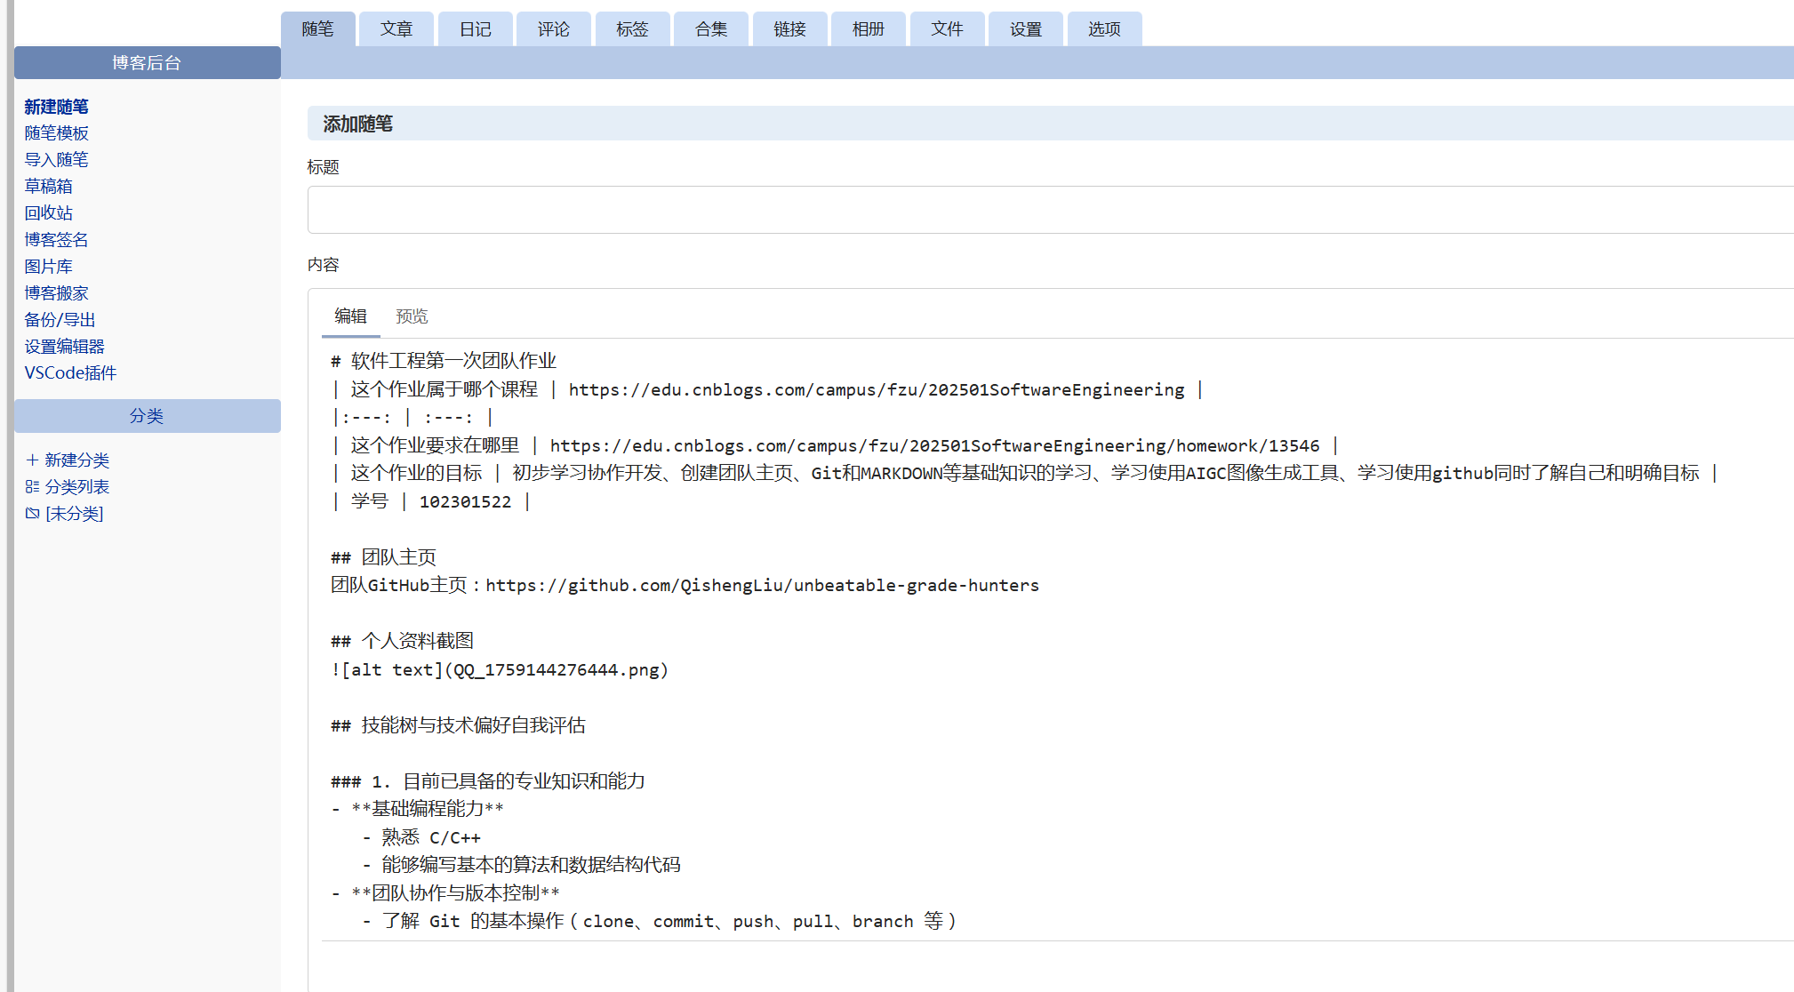This screenshot has height=992, width=1794.
Task: Open the VSCode插件 page
Action: 70,372
